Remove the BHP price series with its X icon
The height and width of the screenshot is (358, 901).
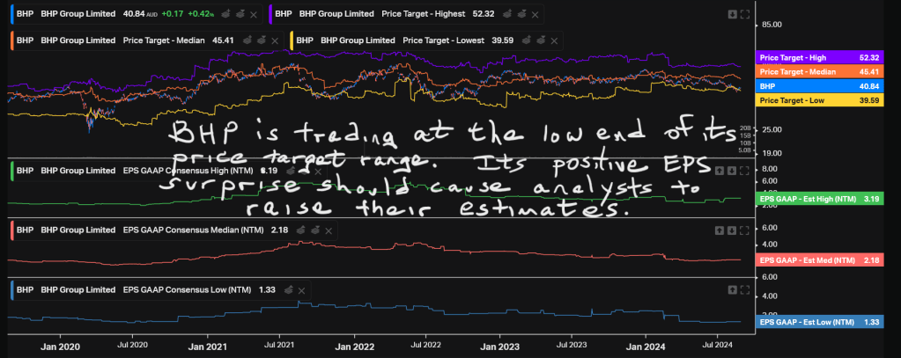(254, 15)
